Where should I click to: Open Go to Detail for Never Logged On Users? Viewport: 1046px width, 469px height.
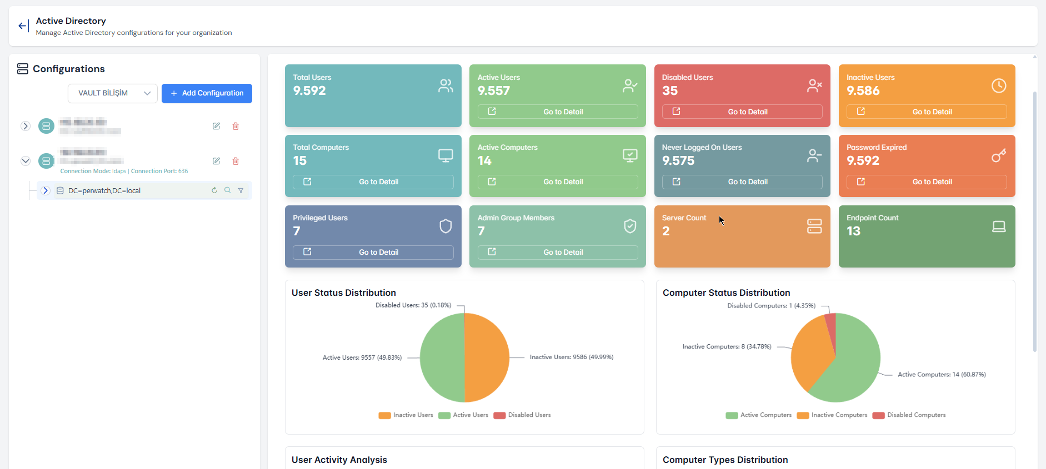[742, 181]
